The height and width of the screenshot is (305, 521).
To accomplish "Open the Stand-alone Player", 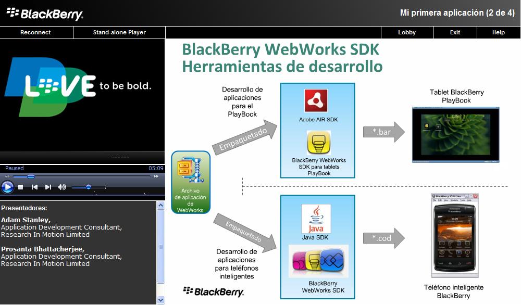I will pos(119,32).
